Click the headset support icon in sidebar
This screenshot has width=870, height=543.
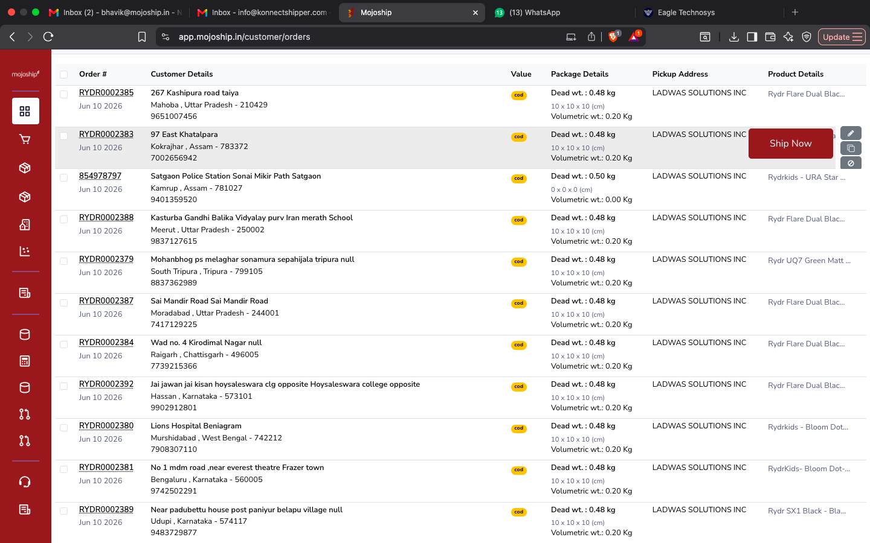tap(25, 481)
